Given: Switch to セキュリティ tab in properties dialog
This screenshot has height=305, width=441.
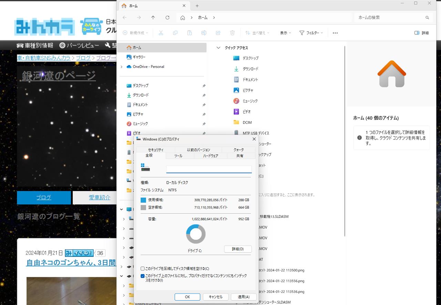Looking at the screenshot, I should pyautogui.click(x=156, y=150).
